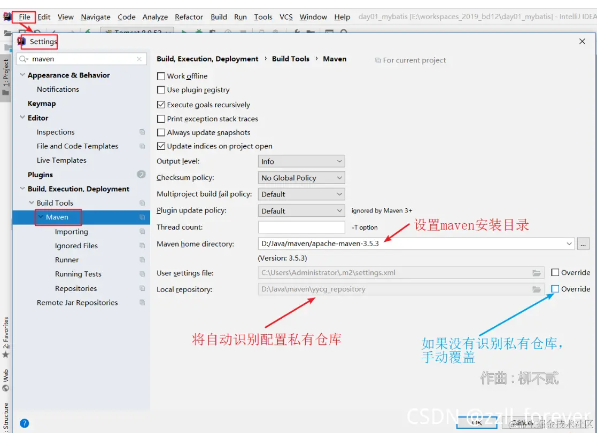This screenshot has height=433, width=597.
Task: Enable Always update snapshots checkbox
Action: (x=161, y=132)
